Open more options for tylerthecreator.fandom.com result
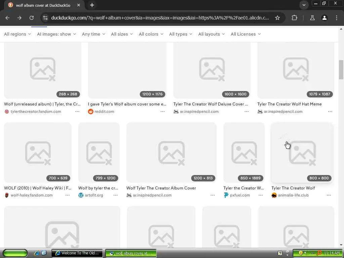The height and width of the screenshot is (258, 344). click(77, 112)
